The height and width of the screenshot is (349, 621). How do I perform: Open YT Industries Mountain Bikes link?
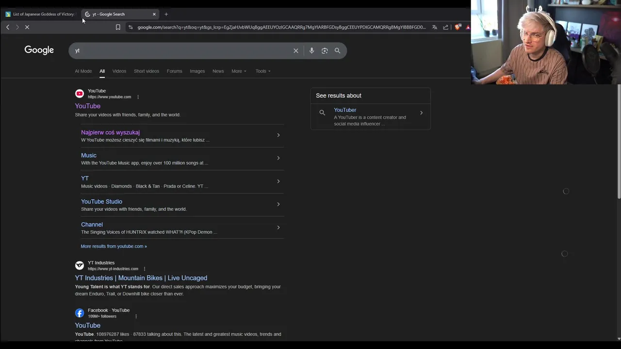[x=141, y=278]
